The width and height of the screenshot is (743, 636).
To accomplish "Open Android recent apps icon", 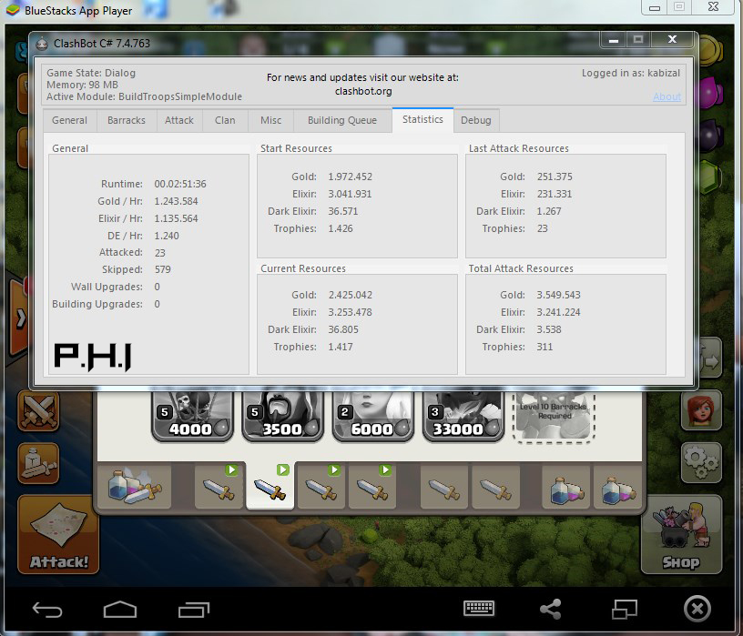I will coord(194,610).
